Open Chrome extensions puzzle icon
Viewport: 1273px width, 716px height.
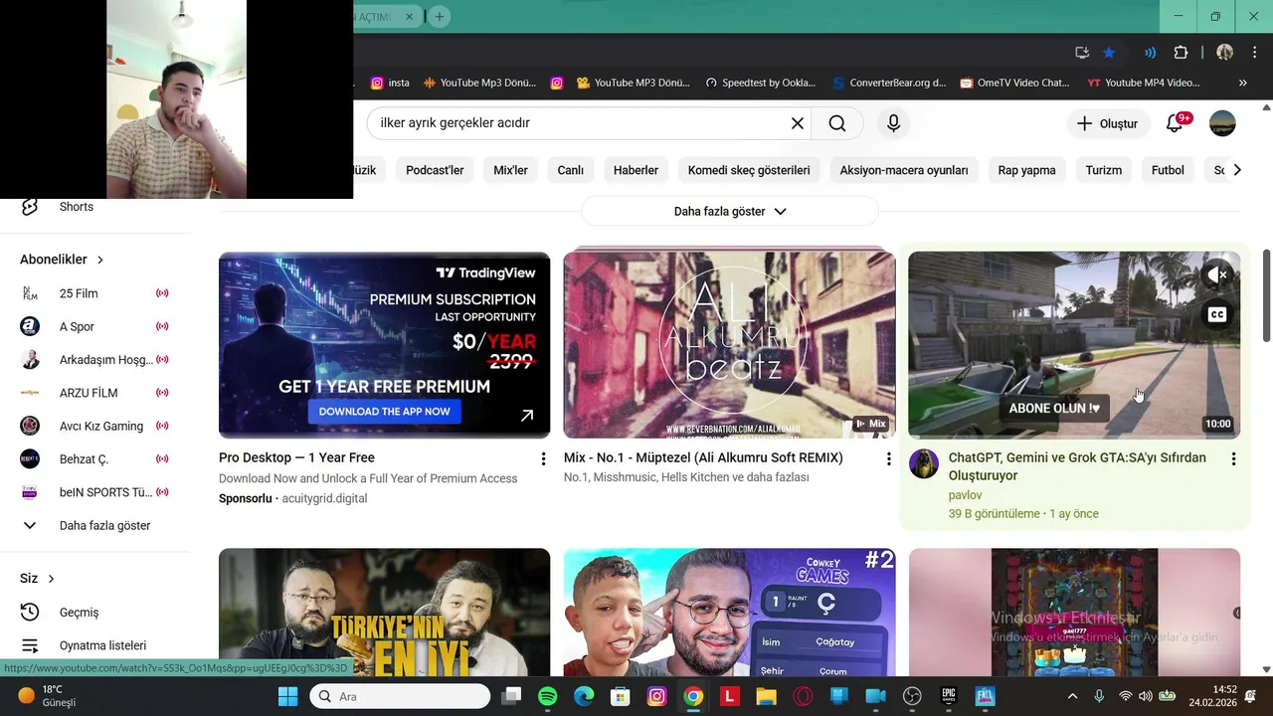(1181, 53)
